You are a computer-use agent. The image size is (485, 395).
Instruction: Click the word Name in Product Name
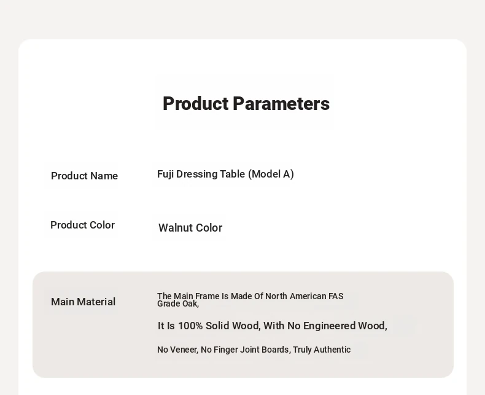click(x=104, y=176)
